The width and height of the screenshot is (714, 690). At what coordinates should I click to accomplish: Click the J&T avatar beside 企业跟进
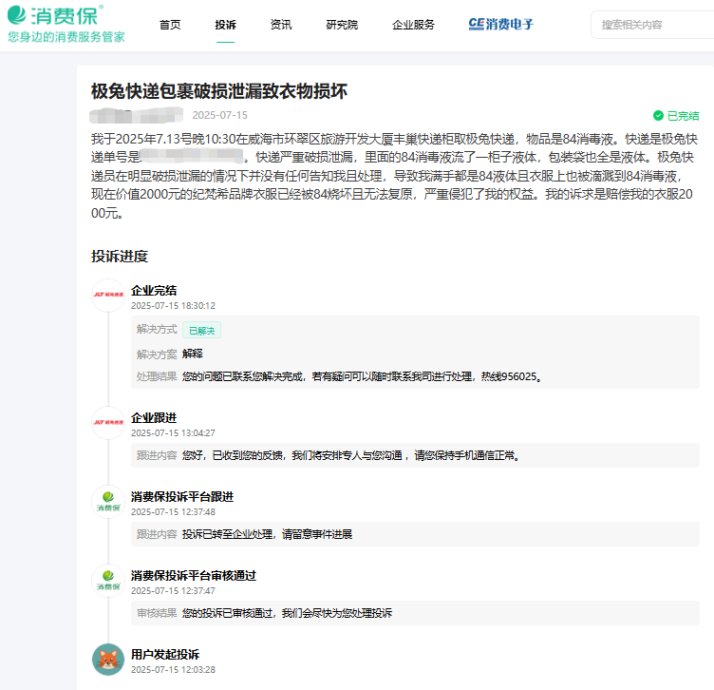pos(108,423)
